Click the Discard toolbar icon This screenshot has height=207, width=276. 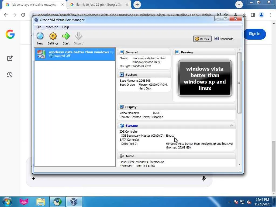[78, 36]
